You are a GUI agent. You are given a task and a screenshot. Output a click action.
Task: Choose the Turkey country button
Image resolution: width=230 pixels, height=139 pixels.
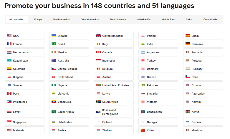[x=158, y=60]
